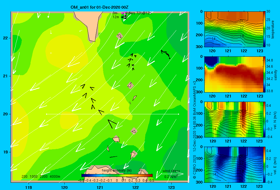Click the "33.8" tick on salinity scale

coord(269,91)
